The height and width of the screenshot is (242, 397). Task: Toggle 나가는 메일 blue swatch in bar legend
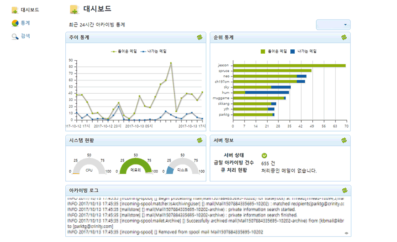point(293,51)
